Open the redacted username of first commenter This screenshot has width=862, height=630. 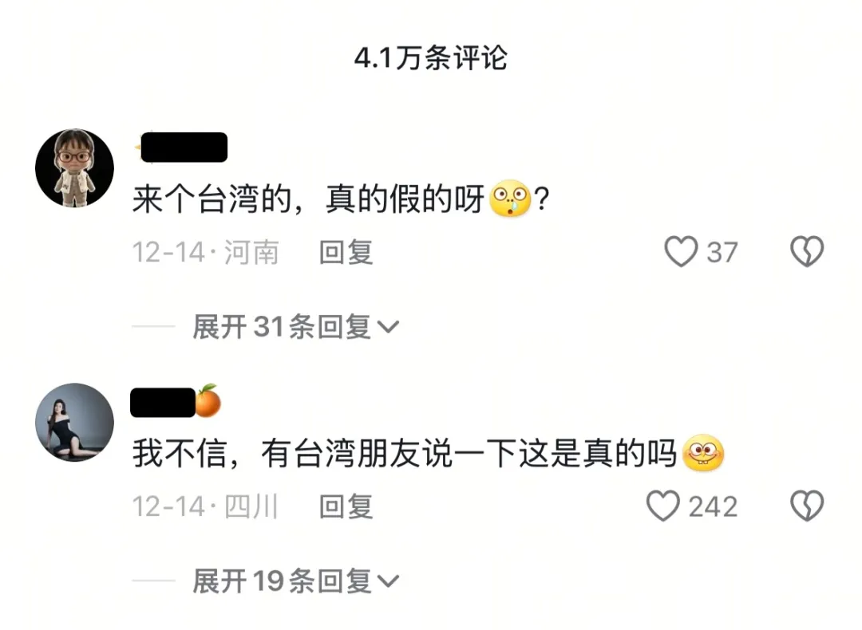pos(184,148)
